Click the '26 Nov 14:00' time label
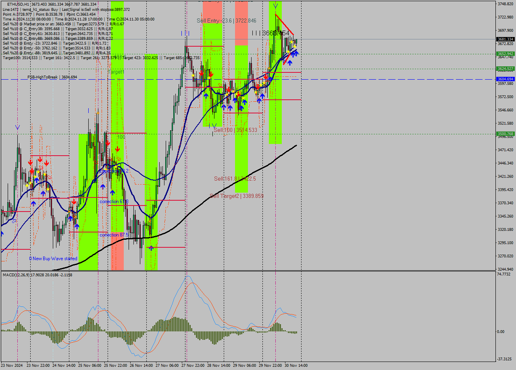This screenshot has width=516, height=370. pos(141,366)
